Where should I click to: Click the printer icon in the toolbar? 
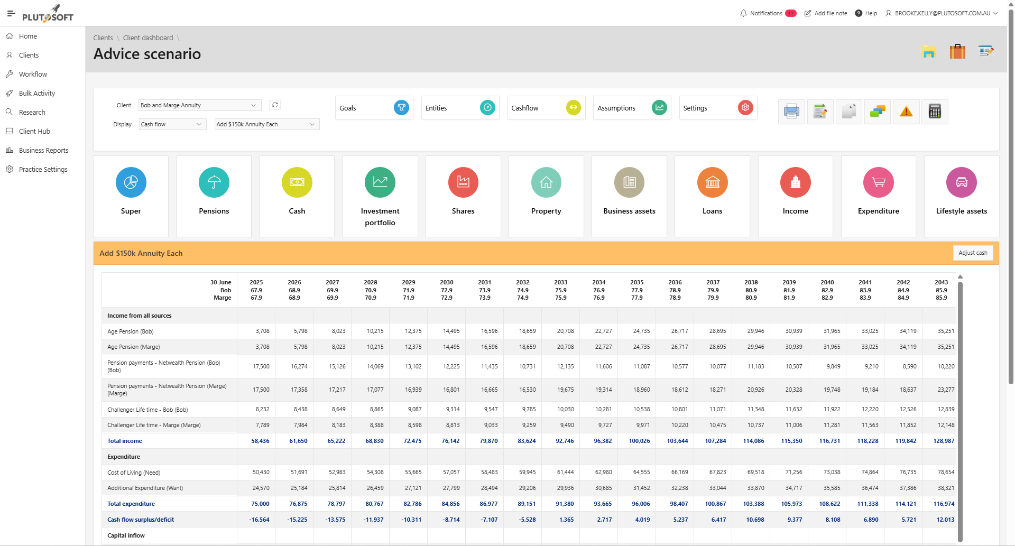[x=791, y=112]
